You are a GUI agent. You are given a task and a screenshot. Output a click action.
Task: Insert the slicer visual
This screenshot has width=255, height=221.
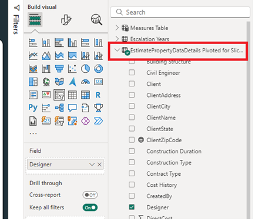tap(59, 95)
